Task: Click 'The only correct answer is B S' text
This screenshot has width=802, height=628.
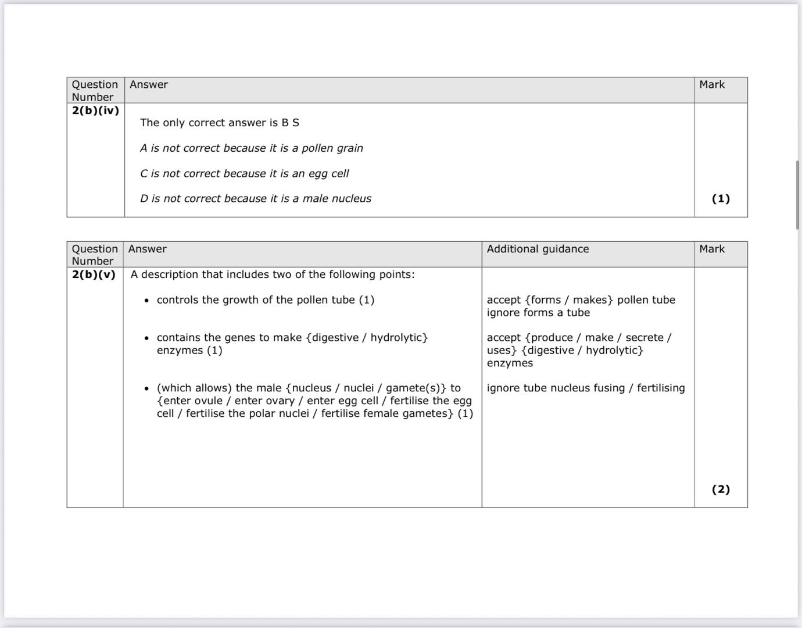Action: pyautogui.click(x=219, y=123)
